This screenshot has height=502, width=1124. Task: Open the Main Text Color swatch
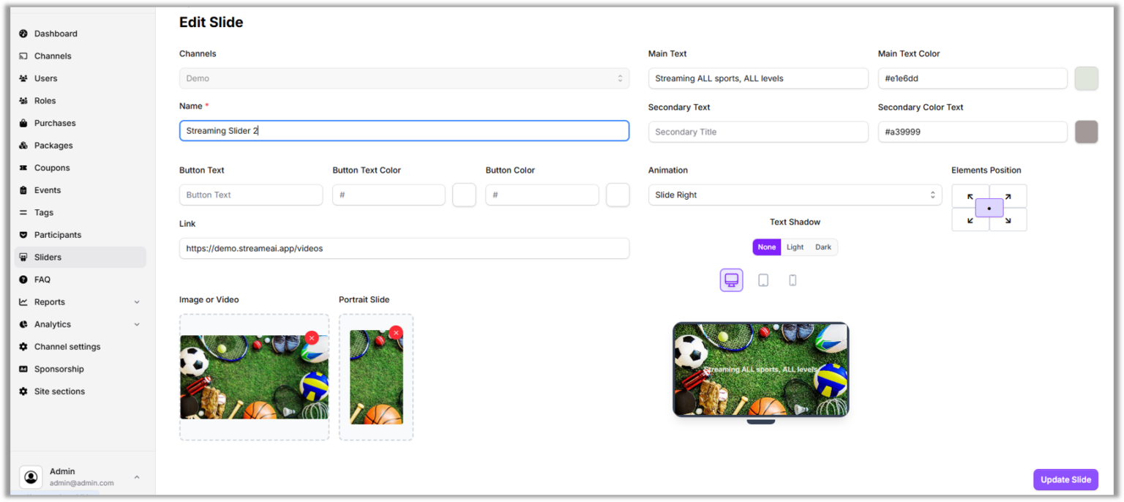[1086, 78]
